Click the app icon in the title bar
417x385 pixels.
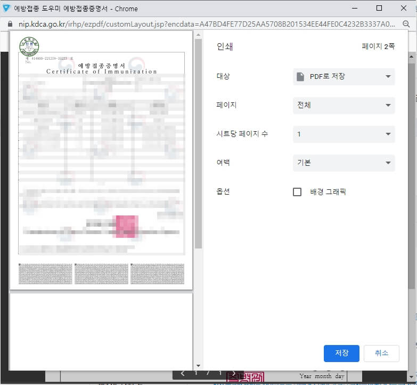click(6, 8)
